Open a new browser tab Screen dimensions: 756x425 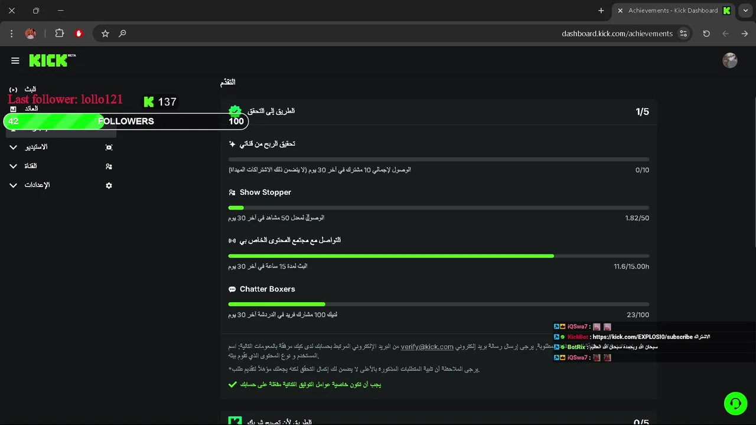(601, 11)
